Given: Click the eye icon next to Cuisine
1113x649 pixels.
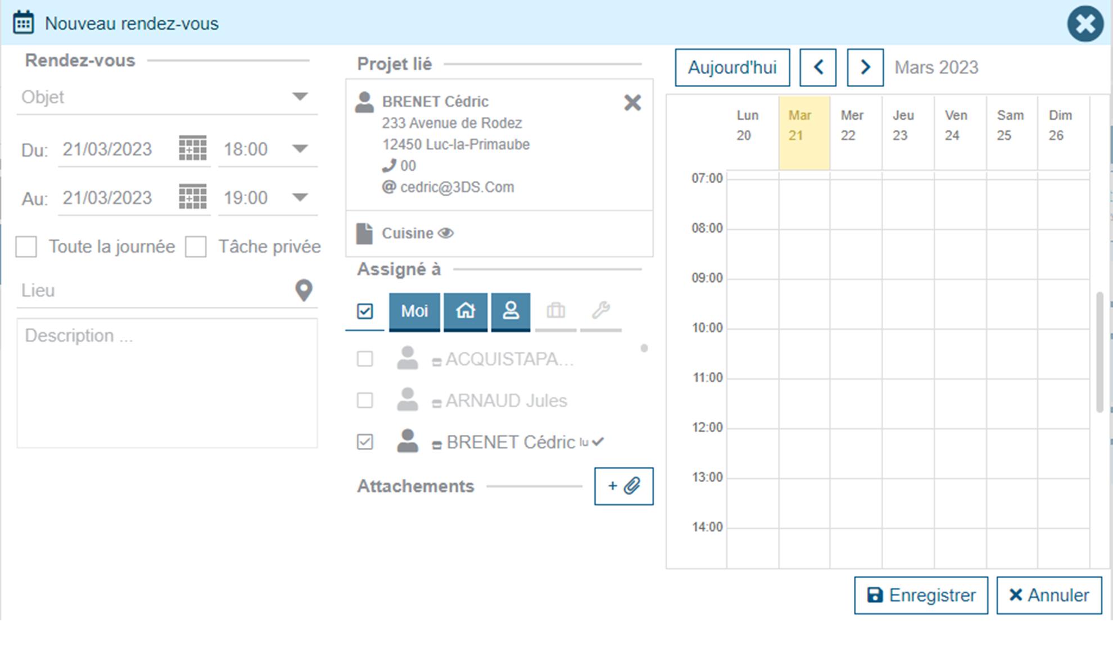Looking at the screenshot, I should (446, 233).
